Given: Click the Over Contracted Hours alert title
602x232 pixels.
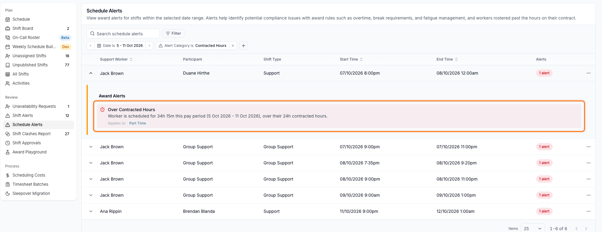Looking at the screenshot, I should (x=131, y=110).
